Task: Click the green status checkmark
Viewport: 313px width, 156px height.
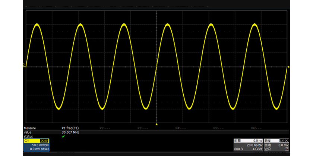Action: pos(63,136)
